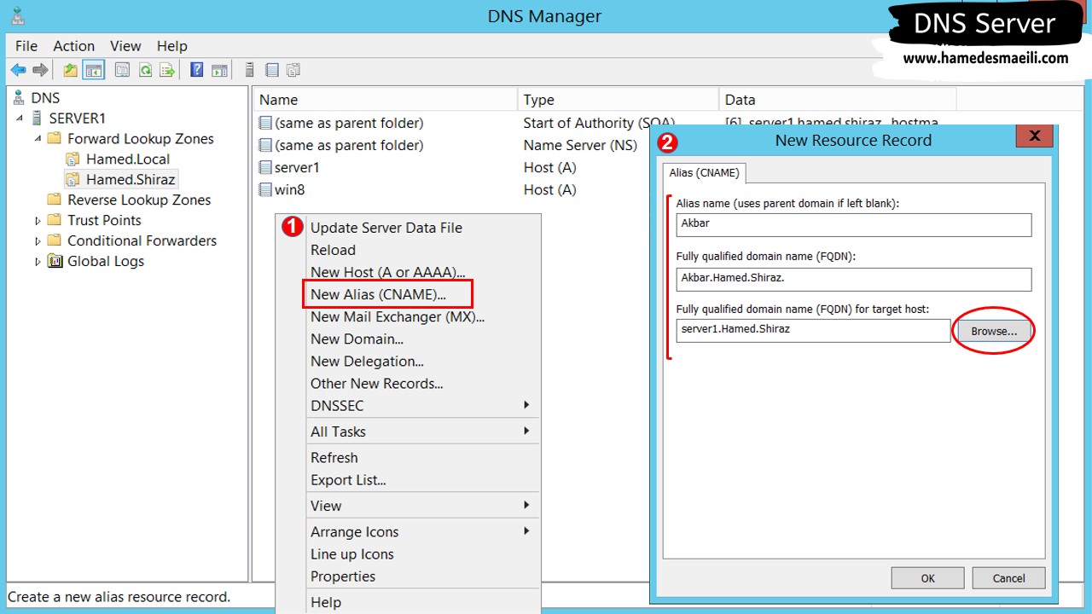Open the blue Help question mark icon
This screenshot has width=1092, height=614.
pos(197,70)
